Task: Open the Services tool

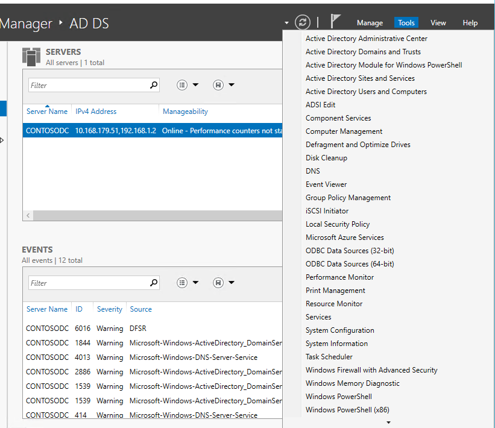Action: 318,317
